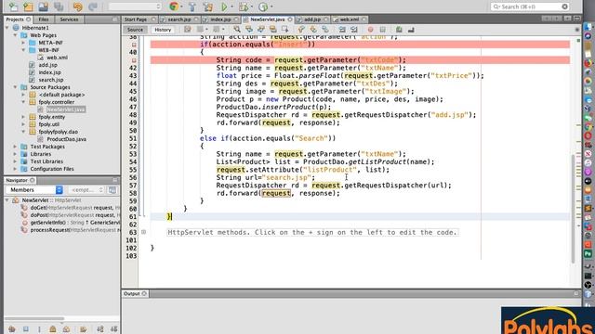Image resolution: width=595 pixels, height=334 pixels.
Task: Click the error glyph on line 41
Action: (x=134, y=60)
